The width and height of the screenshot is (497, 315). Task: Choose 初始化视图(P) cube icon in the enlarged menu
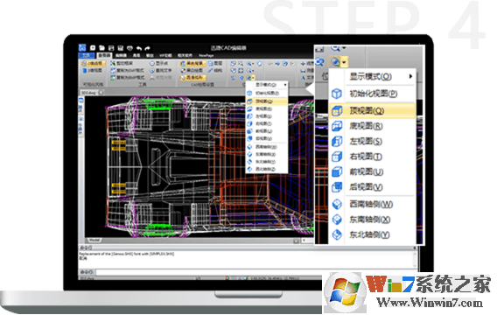click(x=337, y=94)
